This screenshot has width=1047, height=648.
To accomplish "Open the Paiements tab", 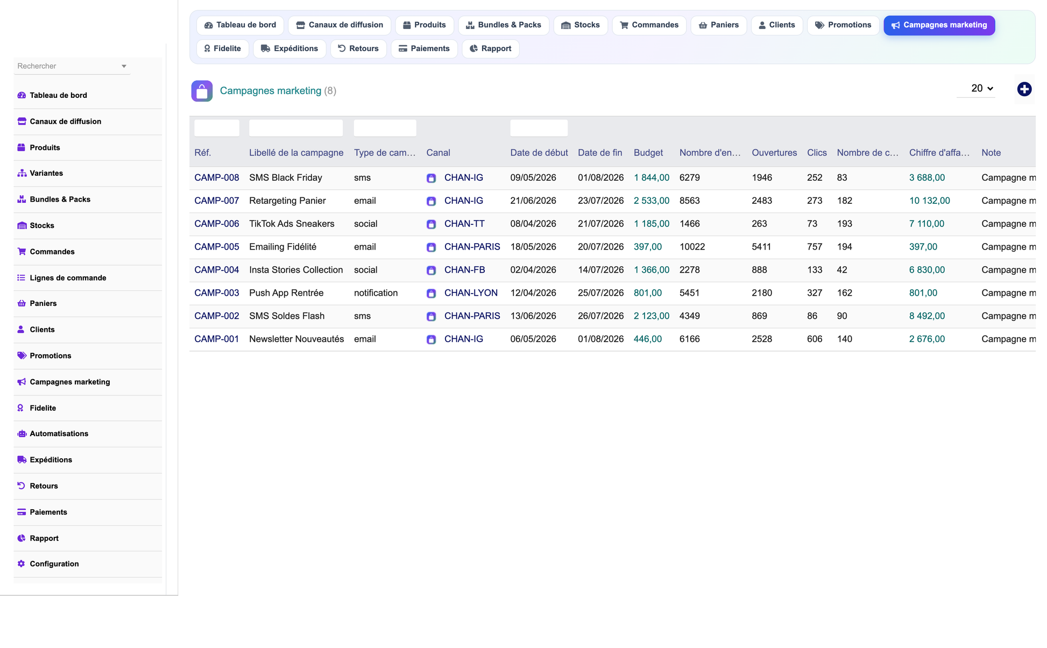I will (424, 48).
